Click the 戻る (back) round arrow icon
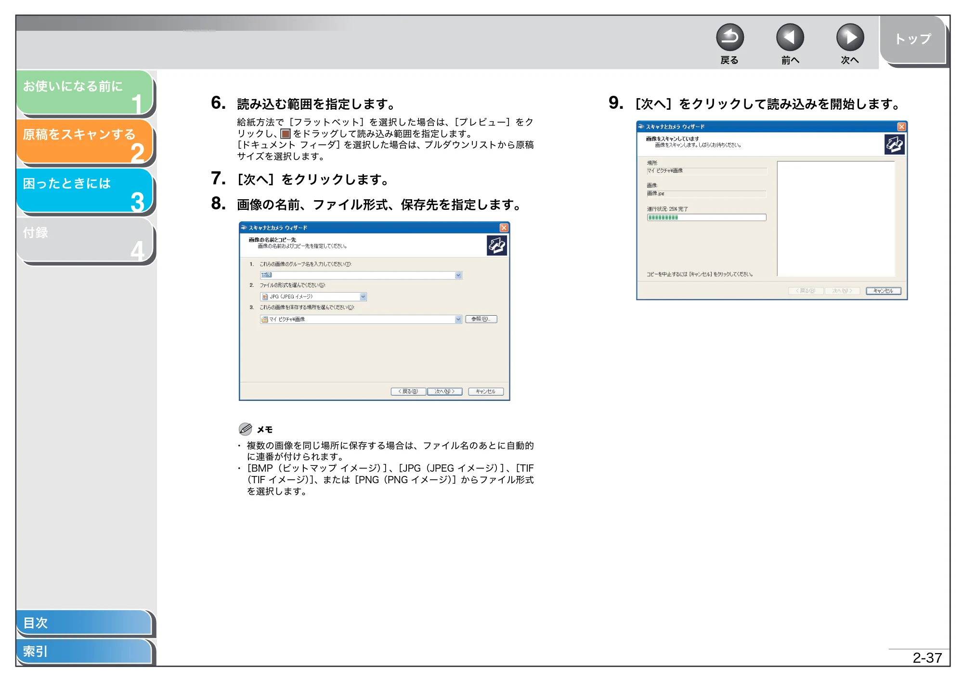Screen dimensions: 963x681 click(729, 37)
